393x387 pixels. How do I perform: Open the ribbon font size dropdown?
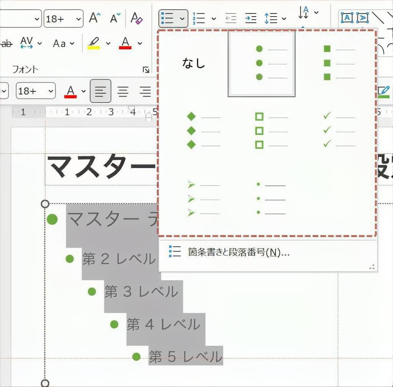coord(79,19)
